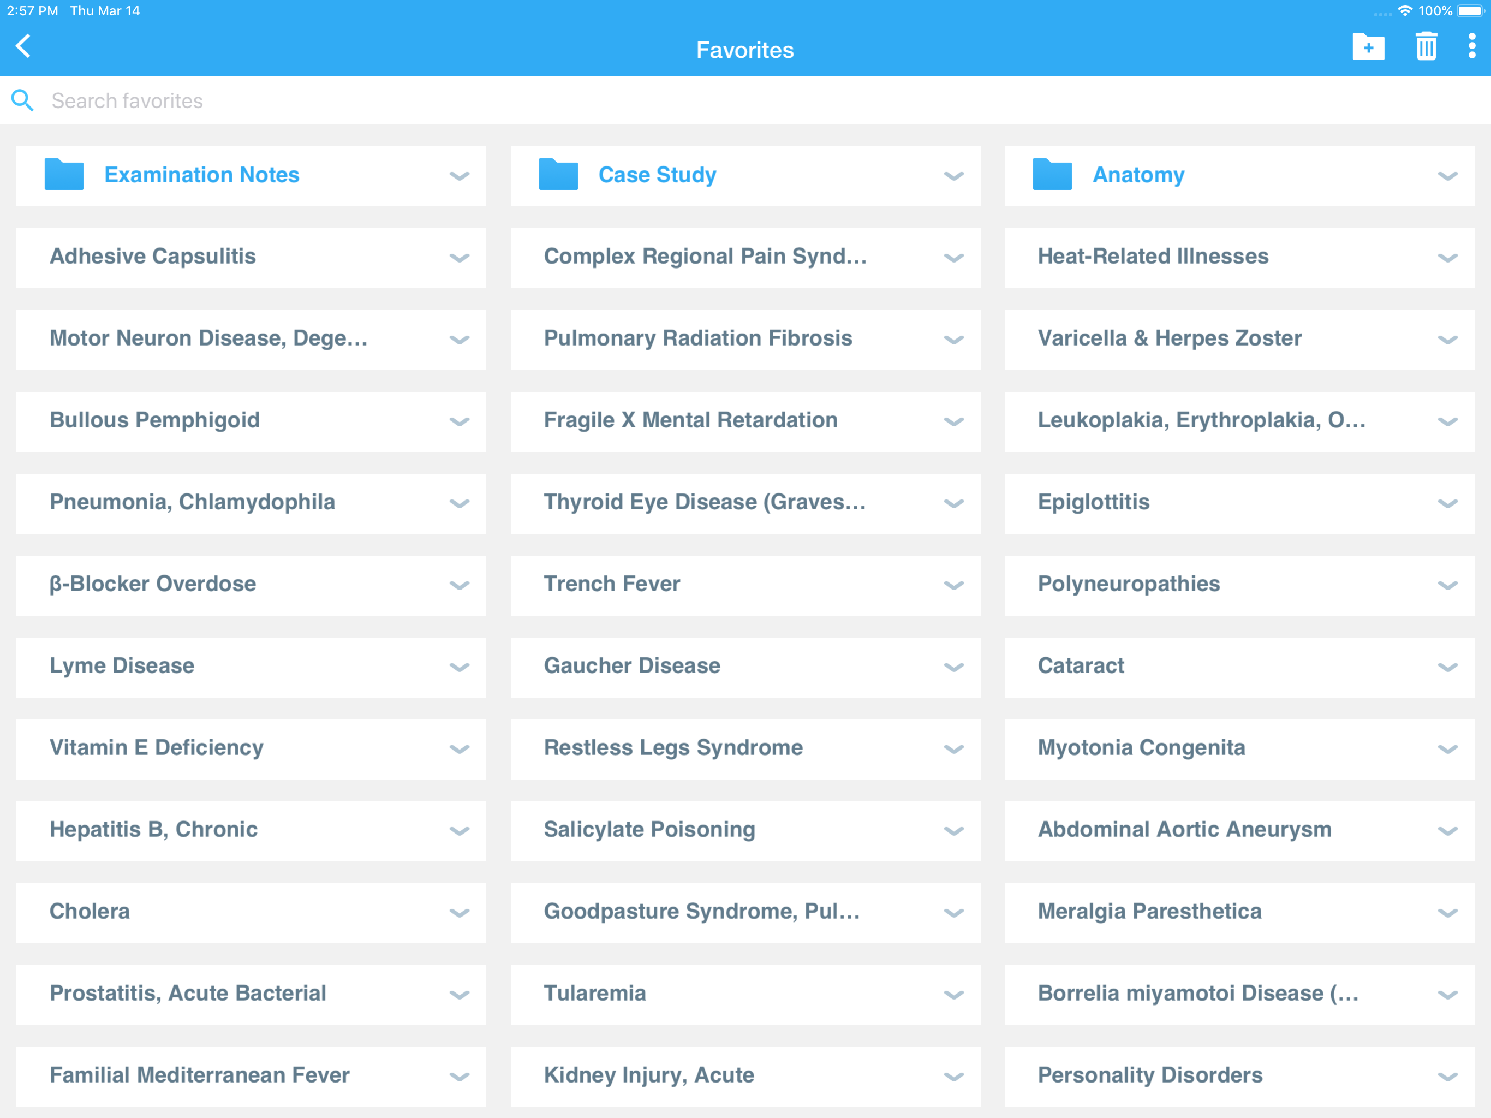Image resolution: width=1491 pixels, height=1118 pixels.
Task: Open the Examination Notes folder icon
Action: [64, 175]
